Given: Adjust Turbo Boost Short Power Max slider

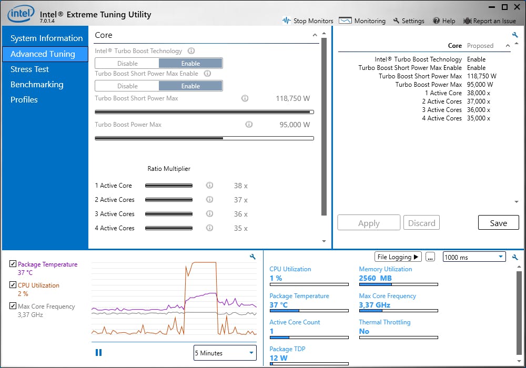Looking at the screenshot, I should 204,112.
